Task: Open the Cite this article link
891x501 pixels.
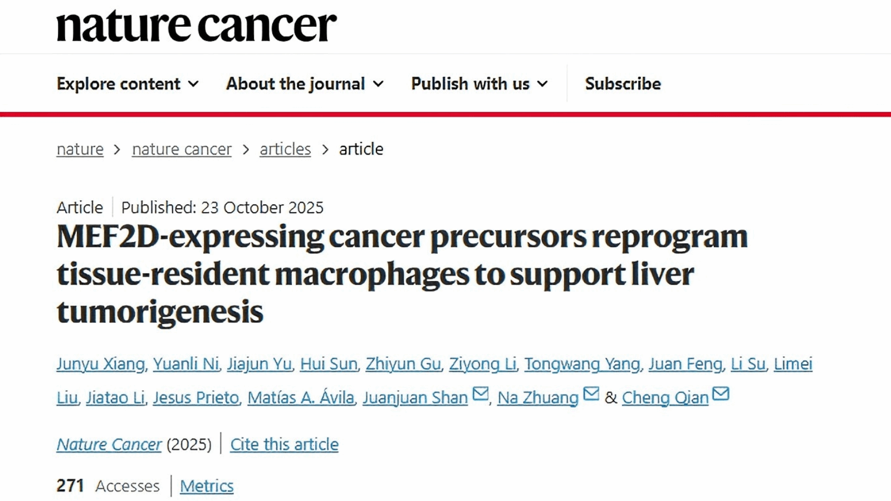Action: point(284,444)
